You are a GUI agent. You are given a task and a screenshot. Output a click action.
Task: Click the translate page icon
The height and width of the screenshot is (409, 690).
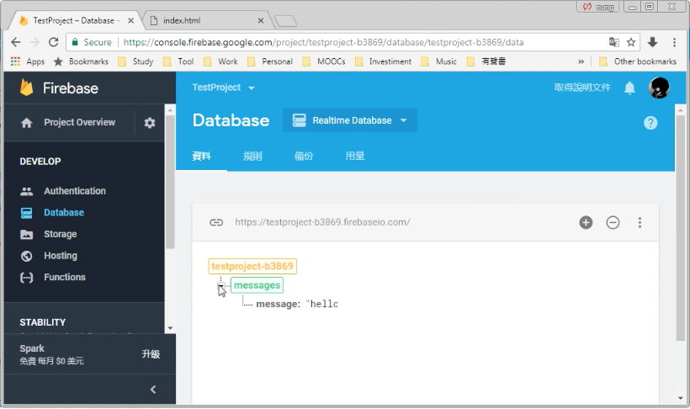614,42
